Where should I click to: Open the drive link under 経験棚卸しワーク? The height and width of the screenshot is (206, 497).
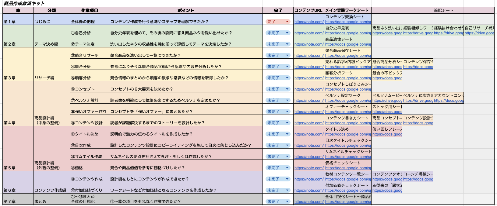click(418, 33)
